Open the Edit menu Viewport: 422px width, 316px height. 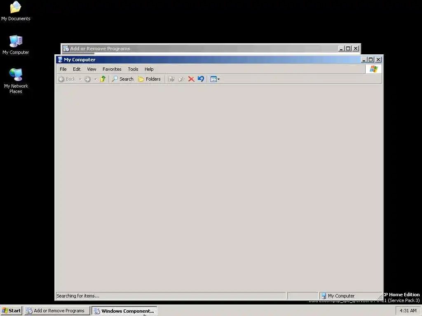pos(77,69)
